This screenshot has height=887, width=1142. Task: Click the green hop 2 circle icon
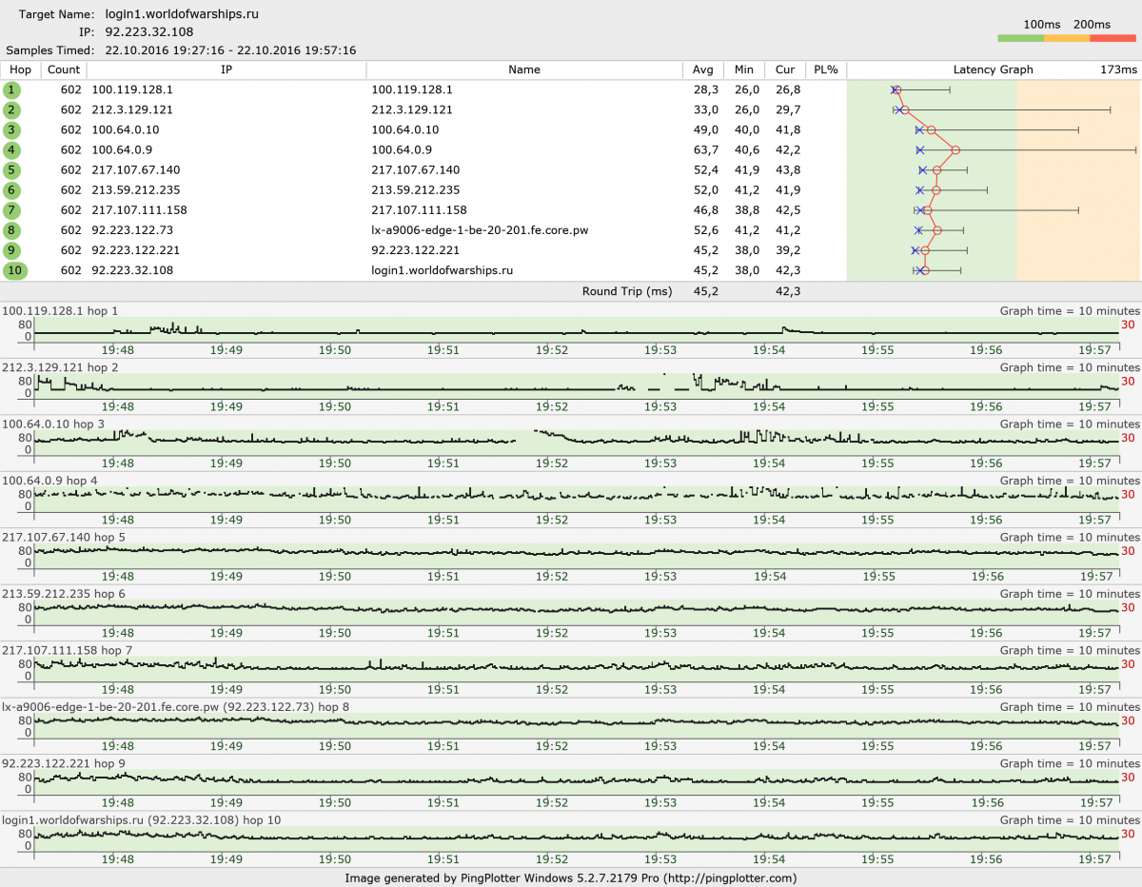(11, 109)
